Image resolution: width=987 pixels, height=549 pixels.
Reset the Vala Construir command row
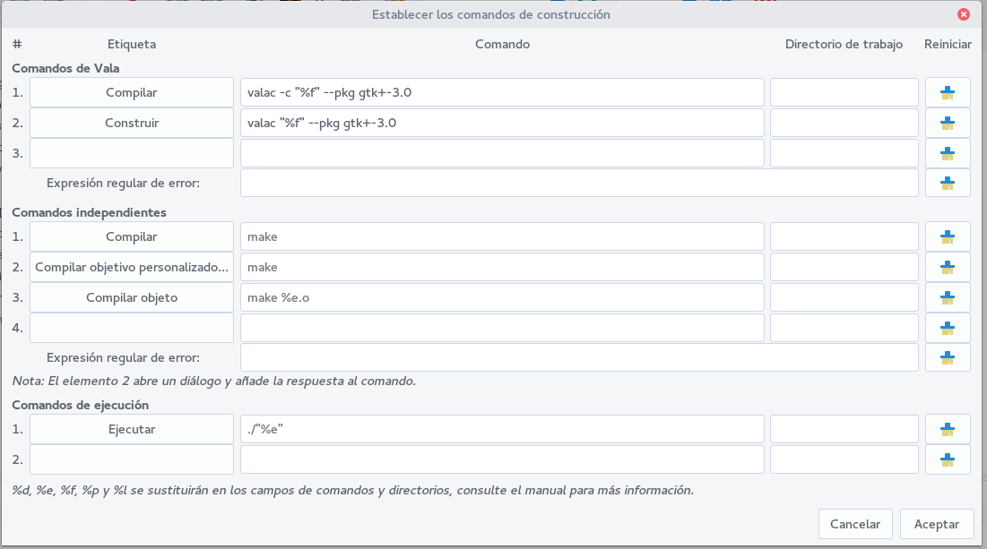948,123
